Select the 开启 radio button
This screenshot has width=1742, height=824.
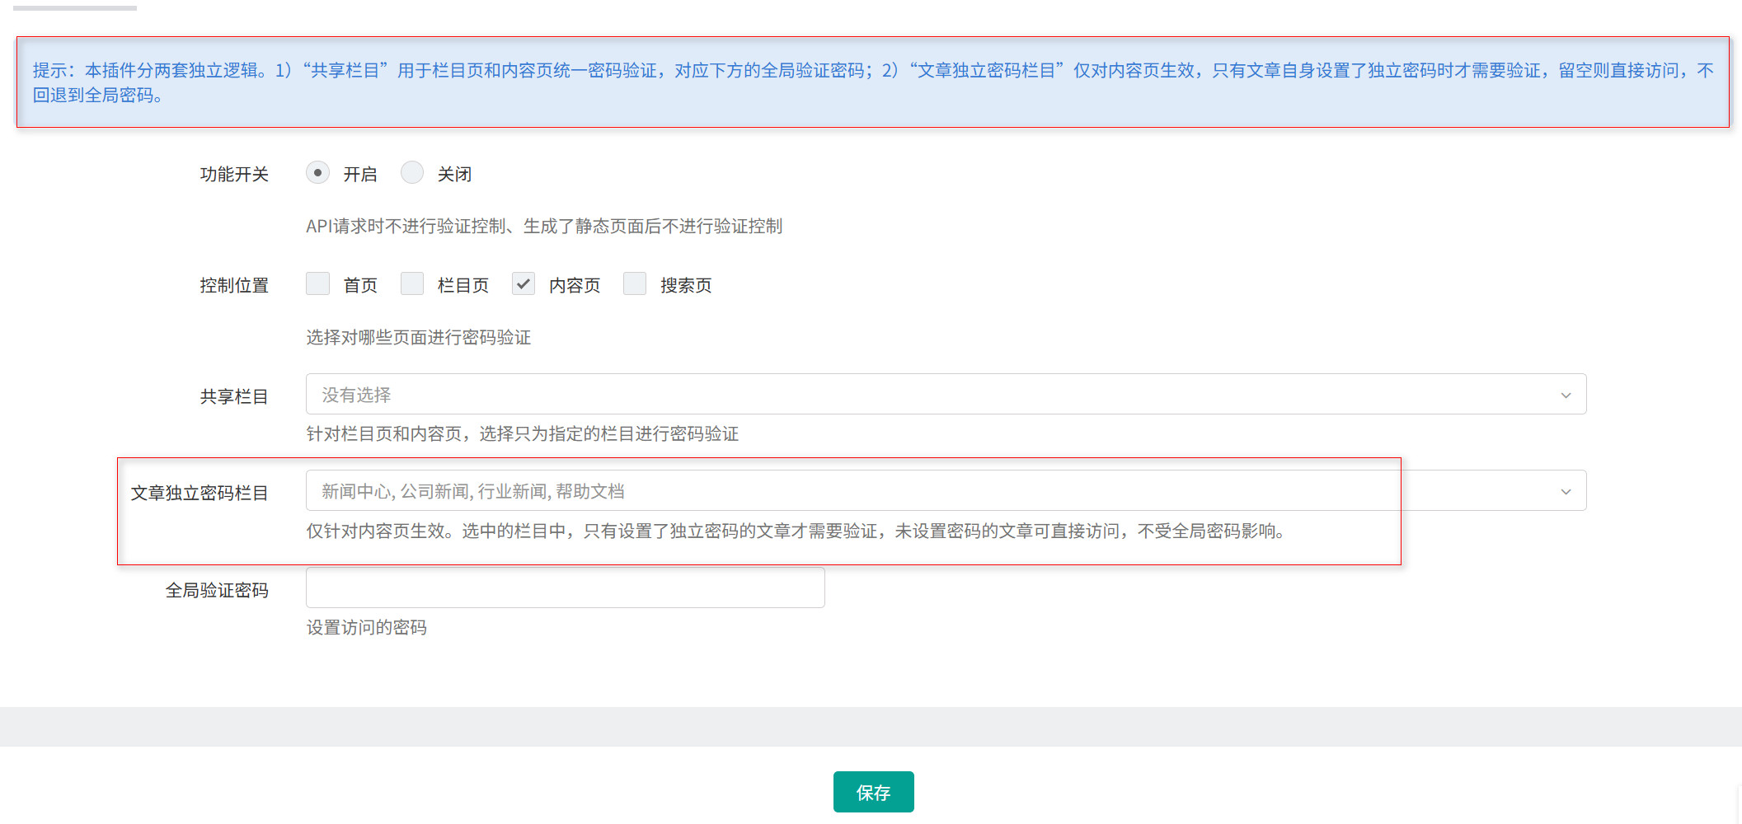[x=317, y=172]
